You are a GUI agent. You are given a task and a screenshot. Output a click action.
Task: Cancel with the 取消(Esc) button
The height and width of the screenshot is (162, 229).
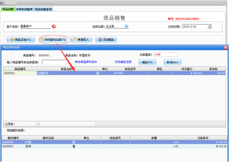point(172,62)
